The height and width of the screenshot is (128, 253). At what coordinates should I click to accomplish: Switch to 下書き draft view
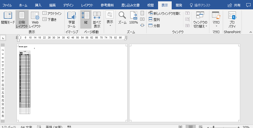50,20
